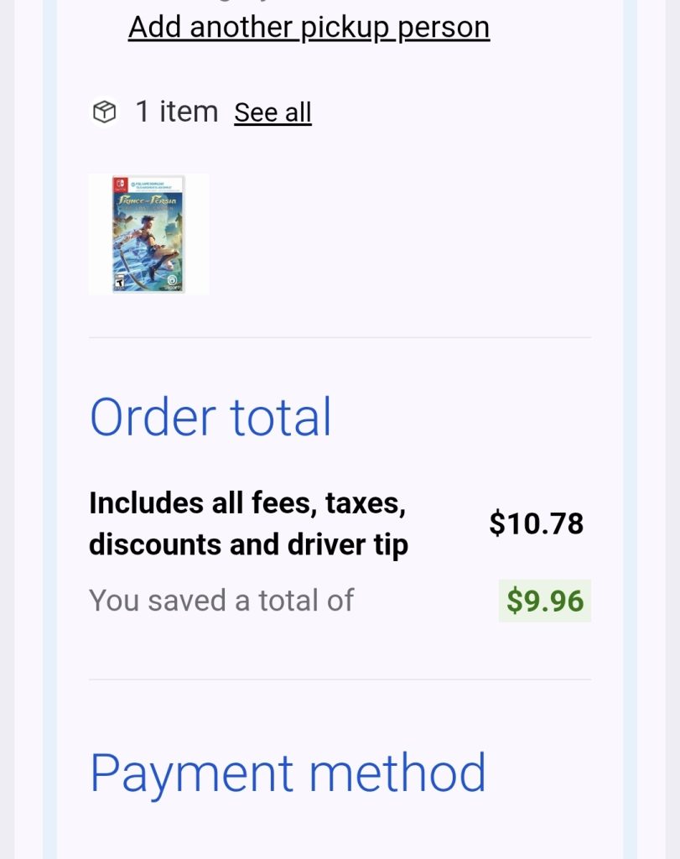Image resolution: width=680 pixels, height=859 pixels.
Task: Open the Prince of Persia game thumbnail
Action: [x=148, y=234]
